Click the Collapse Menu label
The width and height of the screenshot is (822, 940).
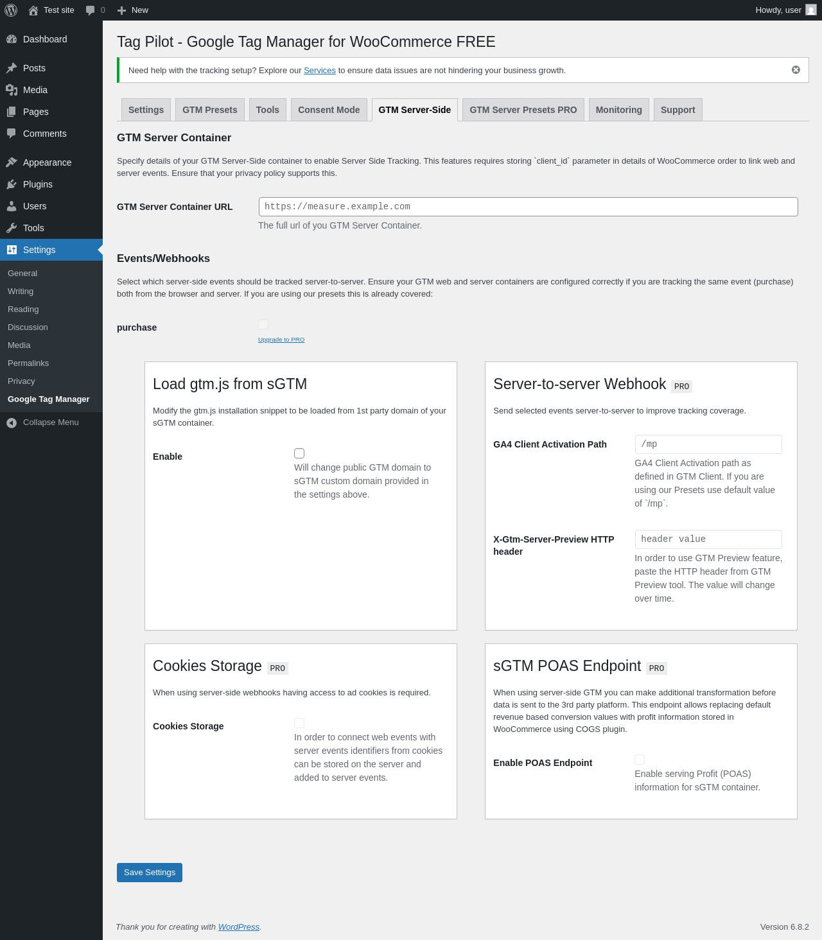click(x=51, y=422)
